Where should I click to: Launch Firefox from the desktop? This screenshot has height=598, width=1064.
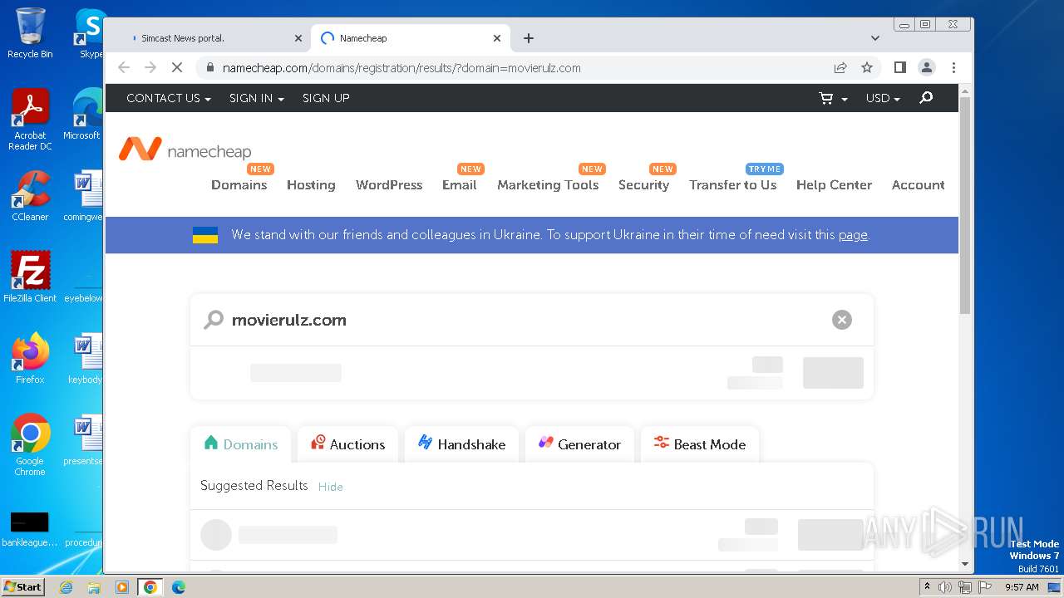pos(30,359)
